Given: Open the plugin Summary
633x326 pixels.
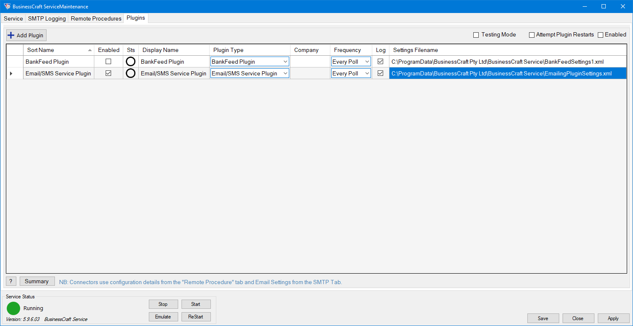Looking at the screenshot, I should tap(37, 281).
